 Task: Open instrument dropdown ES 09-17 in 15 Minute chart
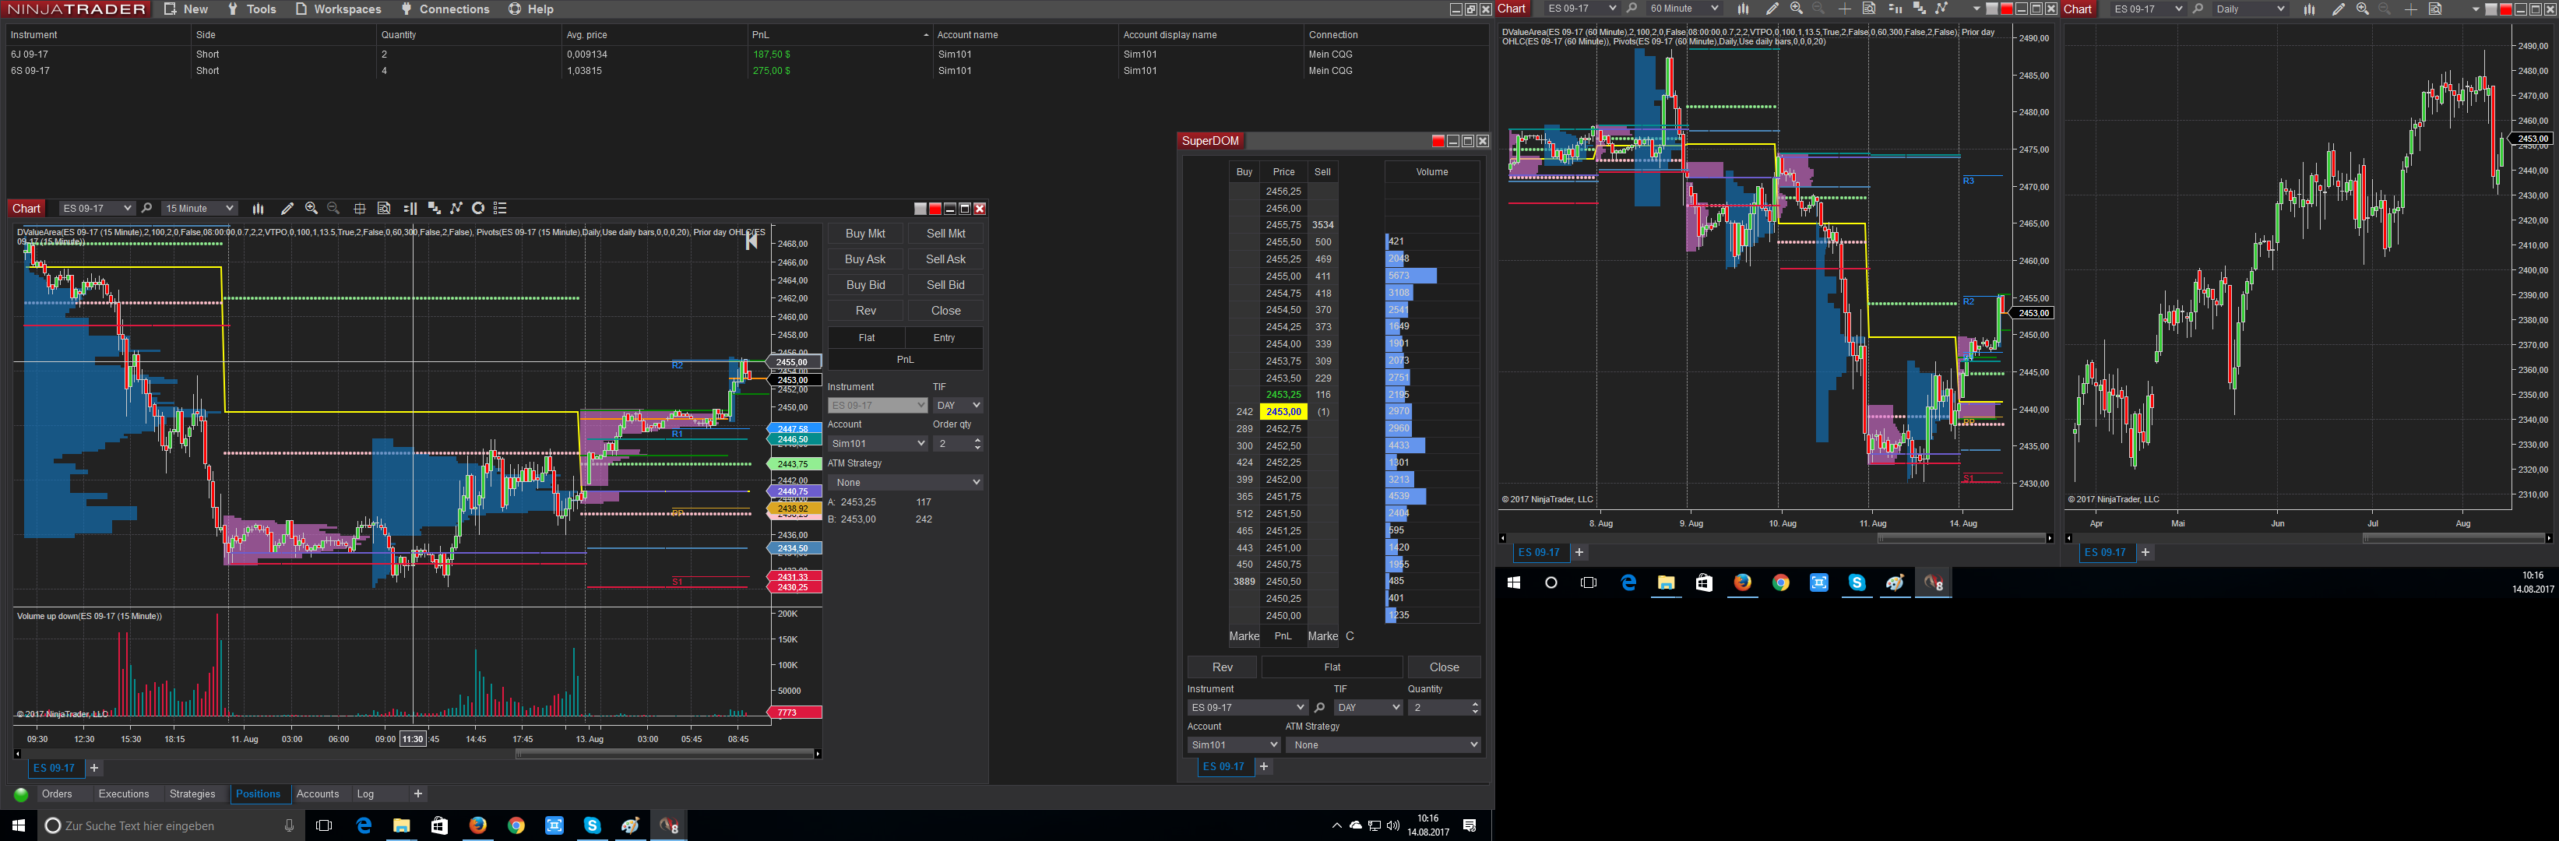(x=97, y=209)
